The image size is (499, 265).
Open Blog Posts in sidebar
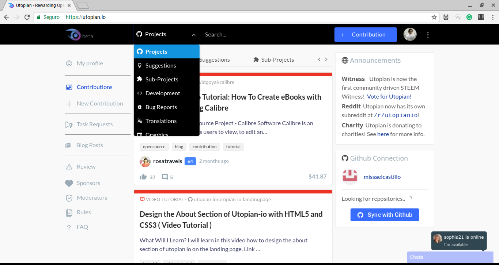point(90,145)
